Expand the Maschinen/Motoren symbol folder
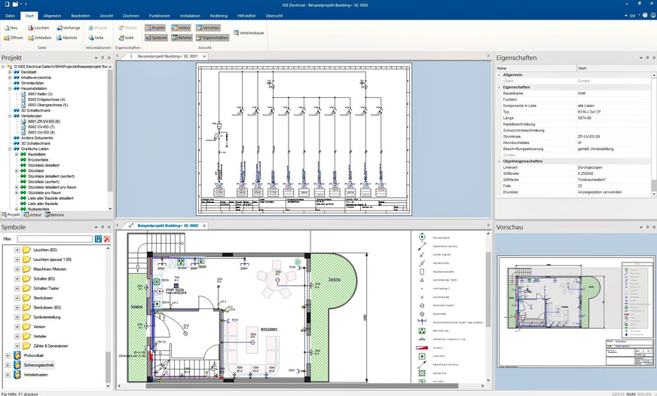Viewport: 657px width, 396px height. (x=17, y=269)
